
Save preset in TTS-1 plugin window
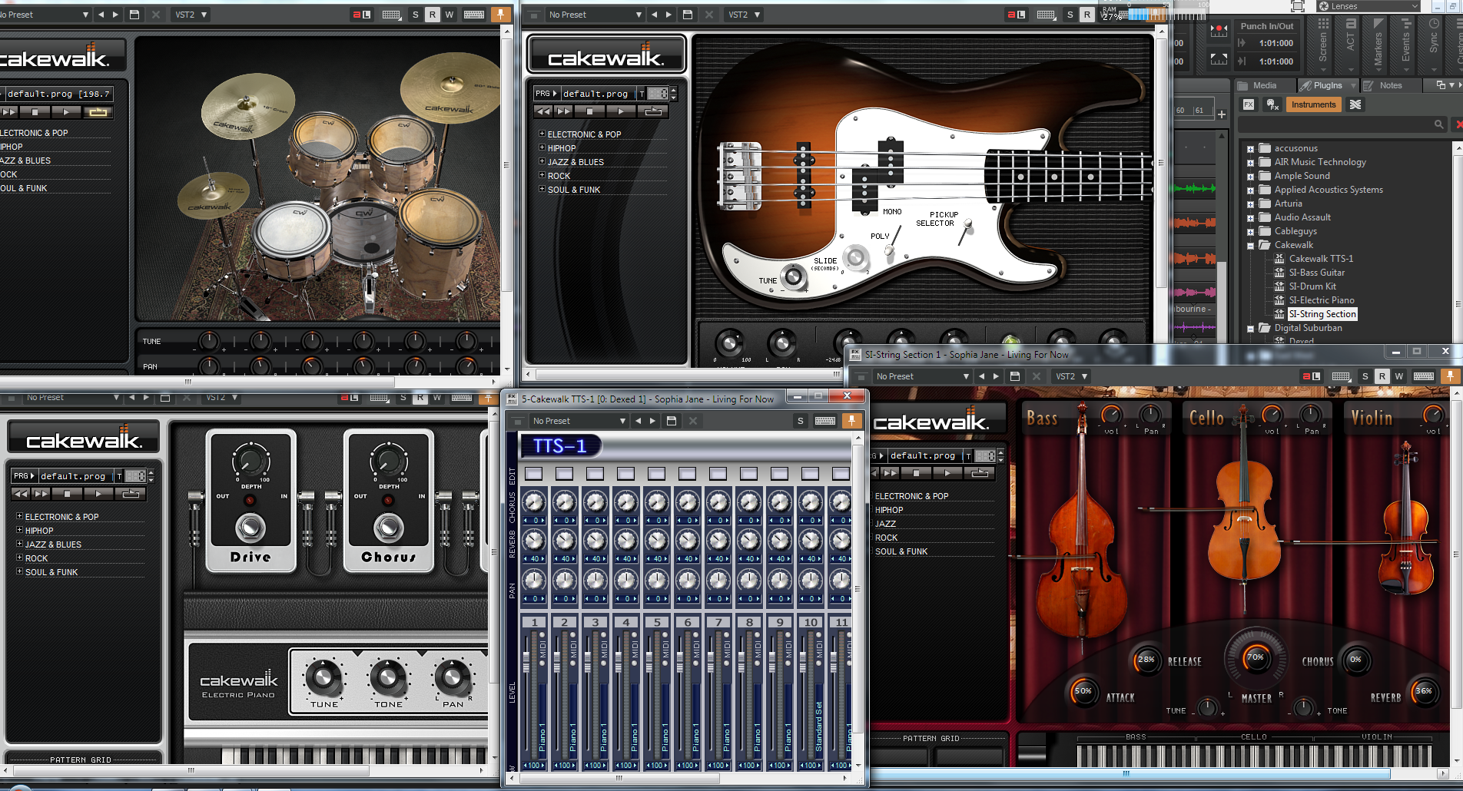tap(672, 421)
